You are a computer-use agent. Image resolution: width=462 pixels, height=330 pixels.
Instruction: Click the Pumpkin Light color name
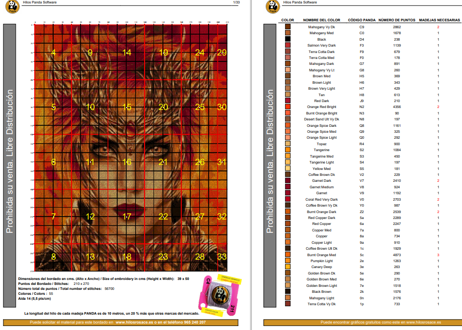click(x=321, y=261)
